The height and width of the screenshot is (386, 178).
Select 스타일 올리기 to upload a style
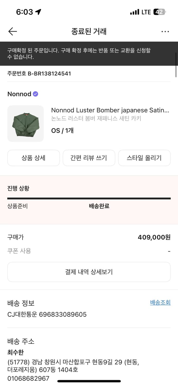144,158
